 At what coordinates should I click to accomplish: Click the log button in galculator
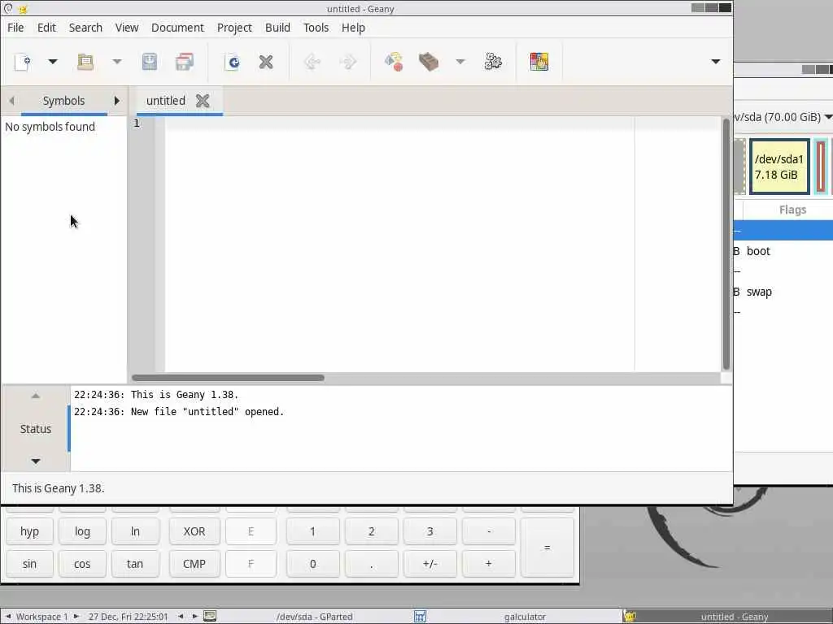coord(82,531)
